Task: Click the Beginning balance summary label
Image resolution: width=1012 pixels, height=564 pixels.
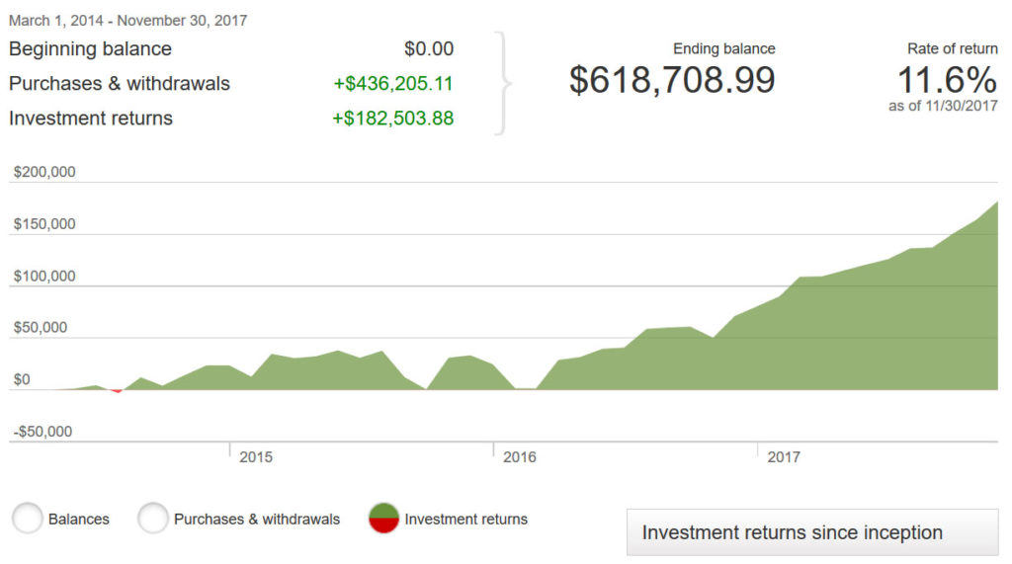Action: [x=90, y=49]
